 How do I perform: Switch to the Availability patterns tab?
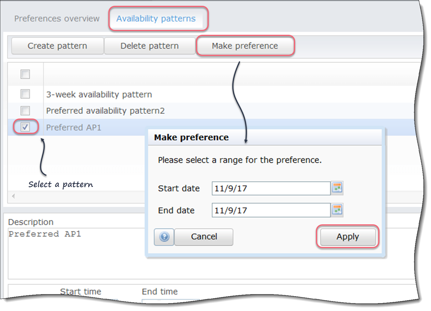coord(156,18)
